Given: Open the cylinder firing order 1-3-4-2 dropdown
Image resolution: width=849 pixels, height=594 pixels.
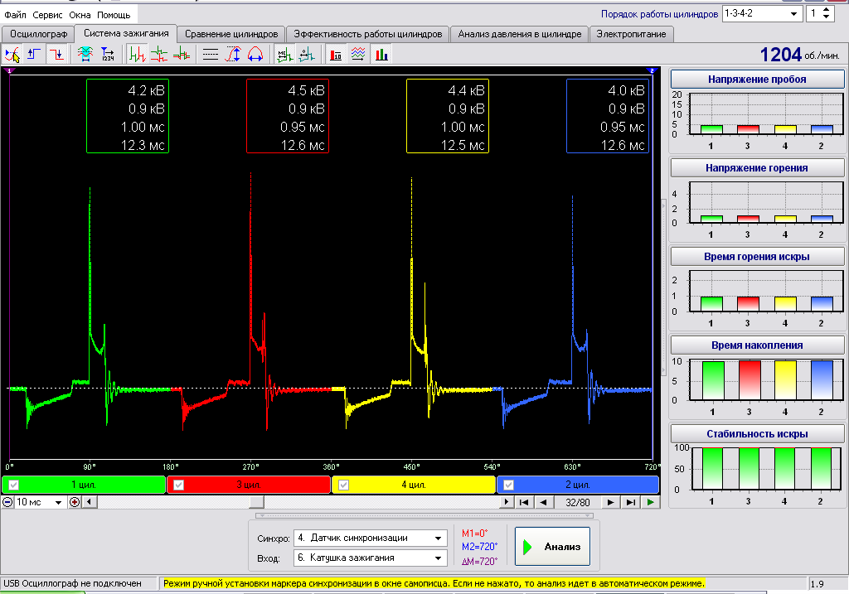Looking at the screenshot, I should (x=762, y=13).
